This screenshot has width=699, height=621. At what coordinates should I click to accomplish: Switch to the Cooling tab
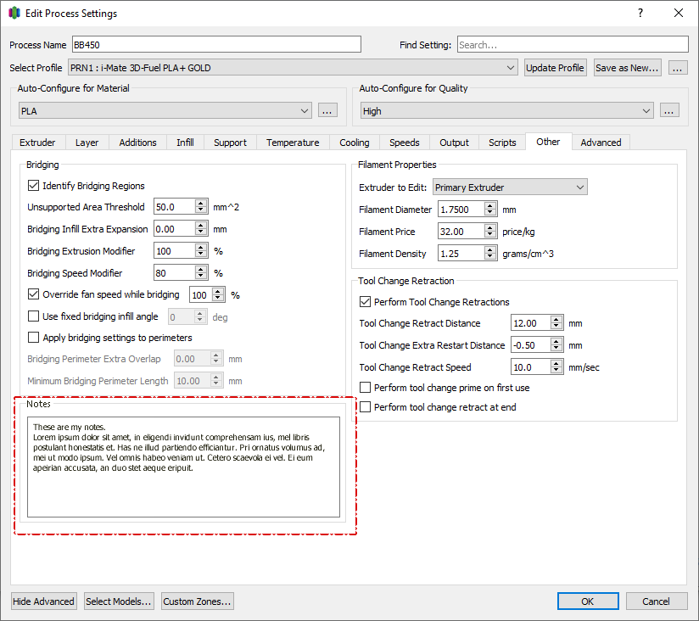(x=355, y=143)
